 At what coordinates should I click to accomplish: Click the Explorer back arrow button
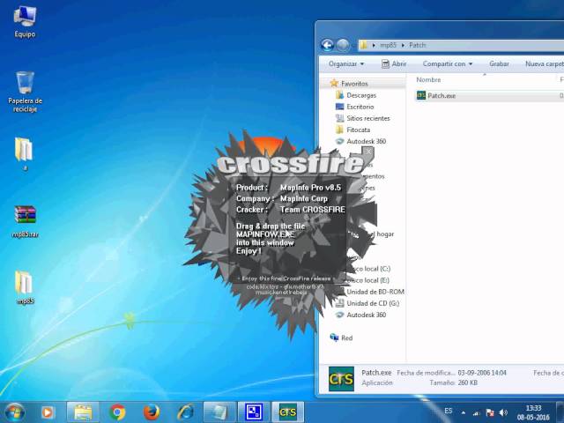click(x=327, y=45)
